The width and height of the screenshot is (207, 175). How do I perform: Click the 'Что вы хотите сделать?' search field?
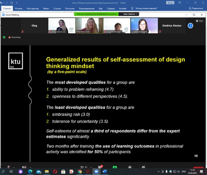pos(144,8)
